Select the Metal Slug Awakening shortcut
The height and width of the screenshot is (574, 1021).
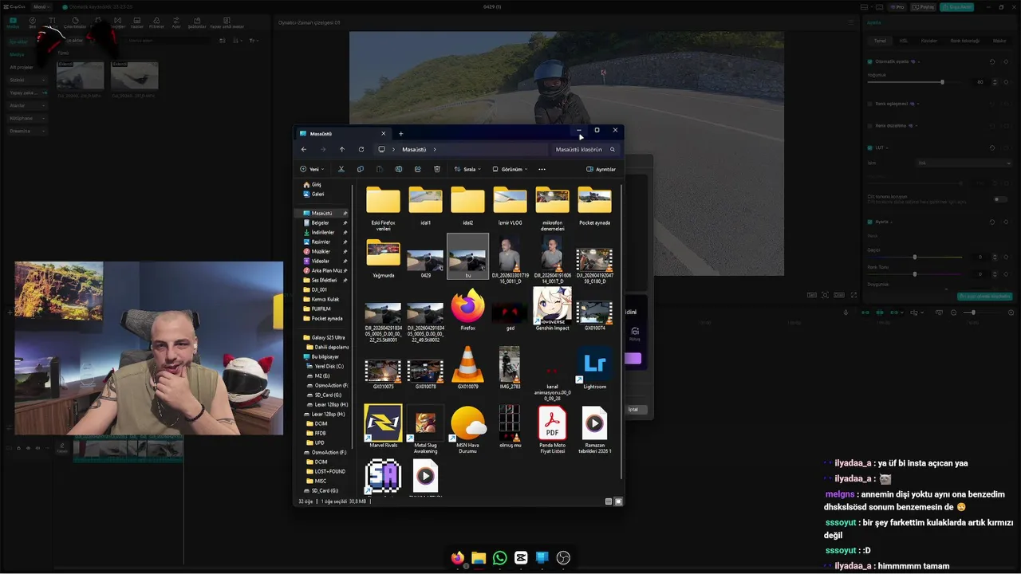click(x=425, y=429)
